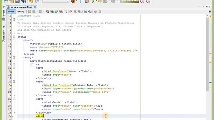The height and width of the screenshot is (120, 214).
Task: Click the hint icon on line 21
Action: coord(10,85)
